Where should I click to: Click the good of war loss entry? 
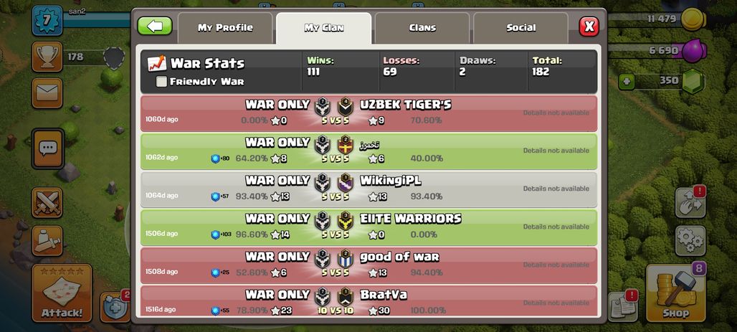pyautogui.click(x=369, y=266)
